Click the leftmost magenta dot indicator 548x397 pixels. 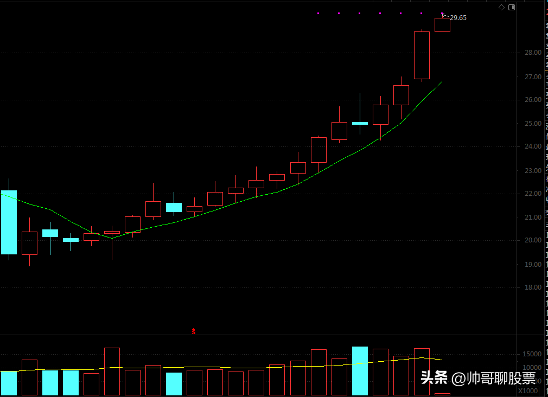coord(318,13)
